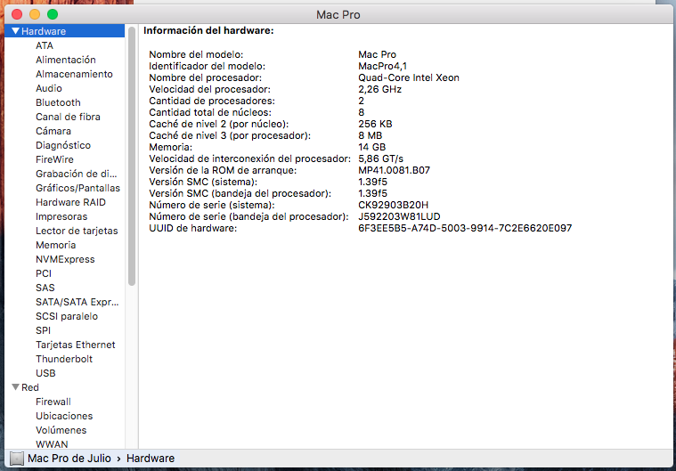Screen dimensions: 676x471
Task: Select Ubicaciones in the sidebar
Action: [x=64, y=416]
